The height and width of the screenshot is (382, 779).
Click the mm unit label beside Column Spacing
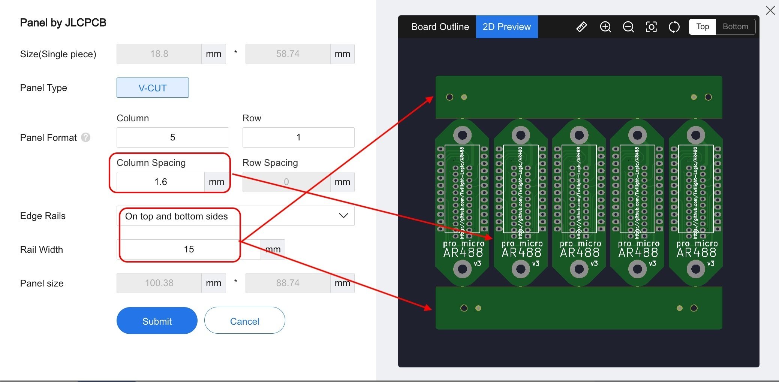coord(217,182)
